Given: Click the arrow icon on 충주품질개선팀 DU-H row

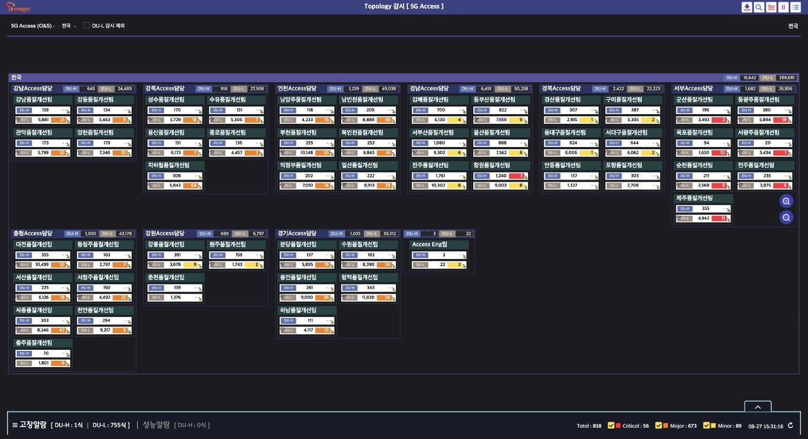Looking at the screenshot, I should click(x=68, y=355).
